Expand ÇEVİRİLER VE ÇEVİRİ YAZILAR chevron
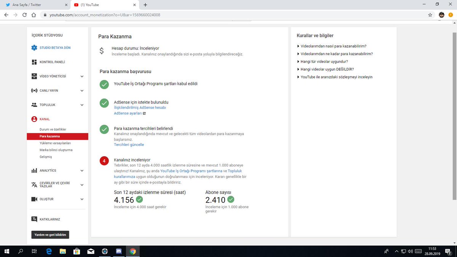 (x=82, y=185)
